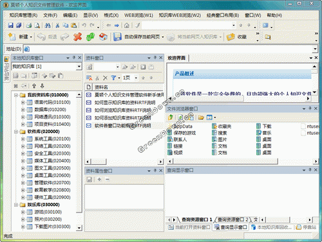The image size is (322, 242).
Task: Open the 我的知识库 [1] dropdown
Action: 79,67
